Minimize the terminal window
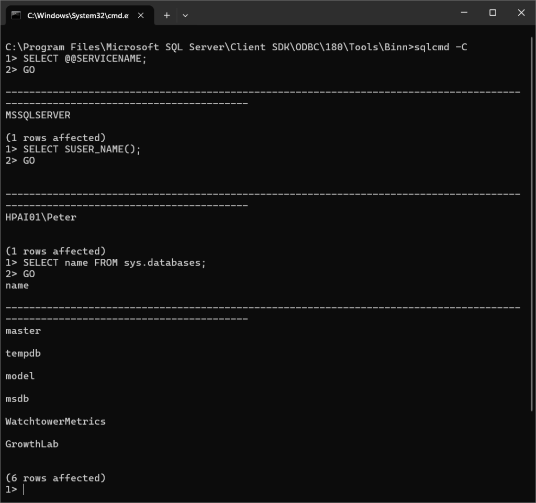 tap(464, 13)
